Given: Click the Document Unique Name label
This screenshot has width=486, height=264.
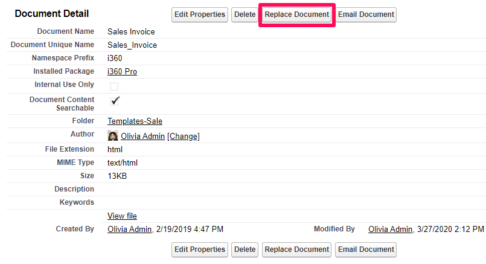Looking at the screenshot, I should (53, 45).
